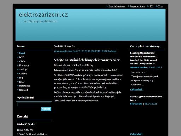Click the printer icon beside Tisk
181x136 pixels.
[157, 6]
